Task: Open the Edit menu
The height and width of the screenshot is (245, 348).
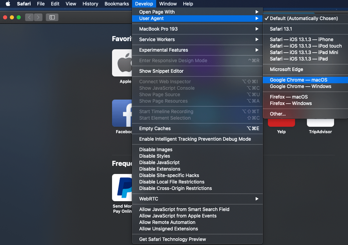Action: pyautogui.click(x=55, y=4)
